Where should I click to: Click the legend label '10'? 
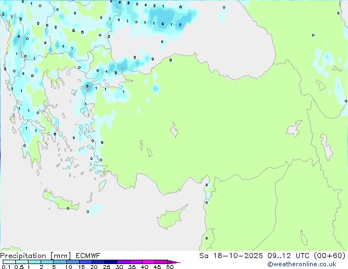point(69,267)
